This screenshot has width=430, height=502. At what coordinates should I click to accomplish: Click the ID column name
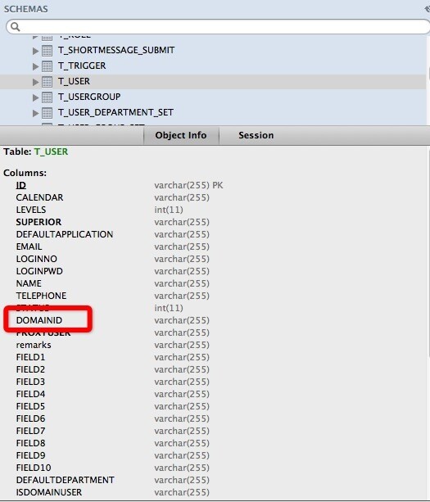21,185
